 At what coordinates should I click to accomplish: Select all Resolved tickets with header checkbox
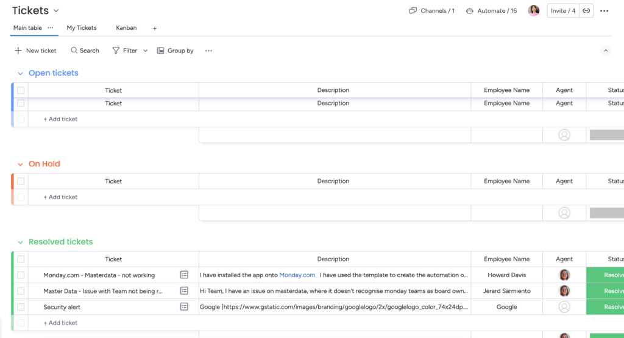[21, 259]
